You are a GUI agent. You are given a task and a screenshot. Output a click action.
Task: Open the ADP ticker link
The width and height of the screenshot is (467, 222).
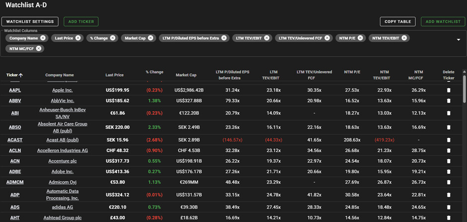[15, 195]
